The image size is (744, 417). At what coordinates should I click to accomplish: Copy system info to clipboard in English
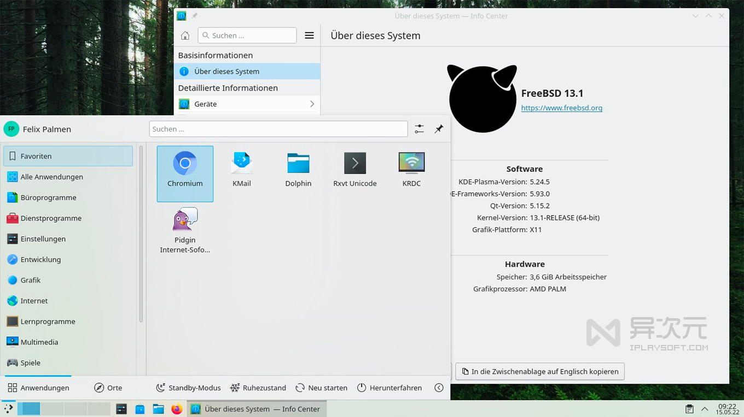pos(540,372)
